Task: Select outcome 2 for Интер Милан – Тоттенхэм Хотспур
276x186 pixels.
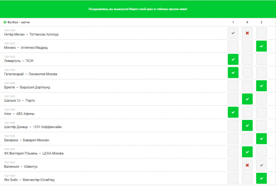Action: [261, 33]
